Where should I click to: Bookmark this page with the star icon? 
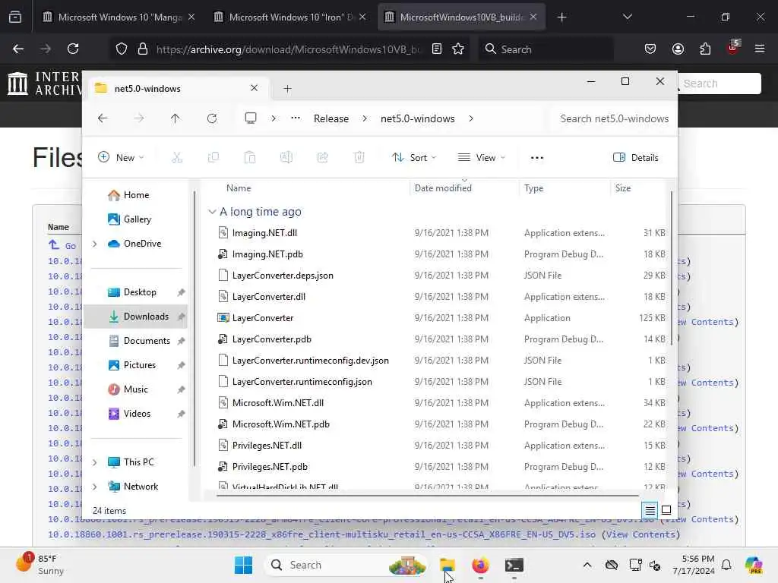tap(458, 49)
